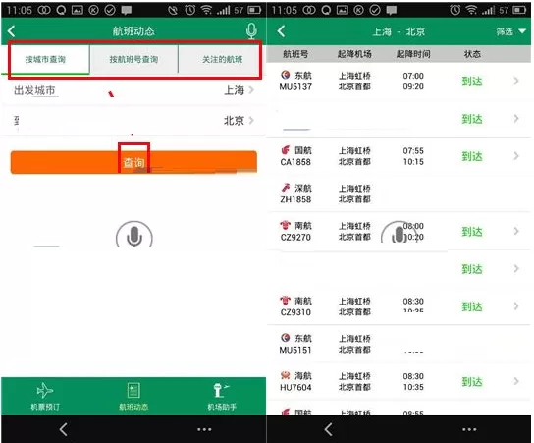Open flight CZ9270 row
The image size is (534, 443).
click(x=399, y=232)
